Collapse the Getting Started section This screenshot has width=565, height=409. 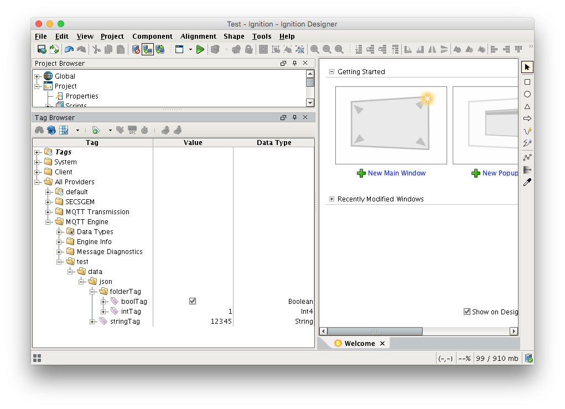click(x=331, y=72)
